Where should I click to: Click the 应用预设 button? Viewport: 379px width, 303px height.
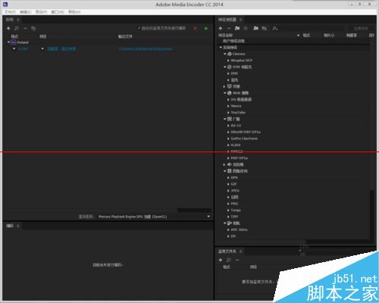click(361, 28)
